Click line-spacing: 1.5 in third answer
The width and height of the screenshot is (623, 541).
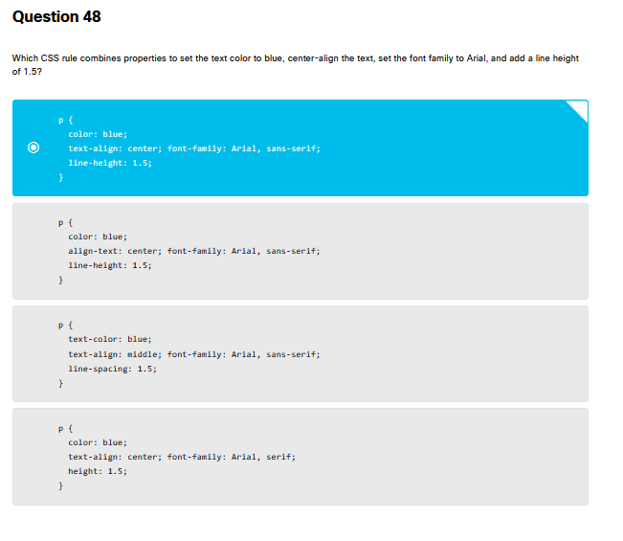112,368
